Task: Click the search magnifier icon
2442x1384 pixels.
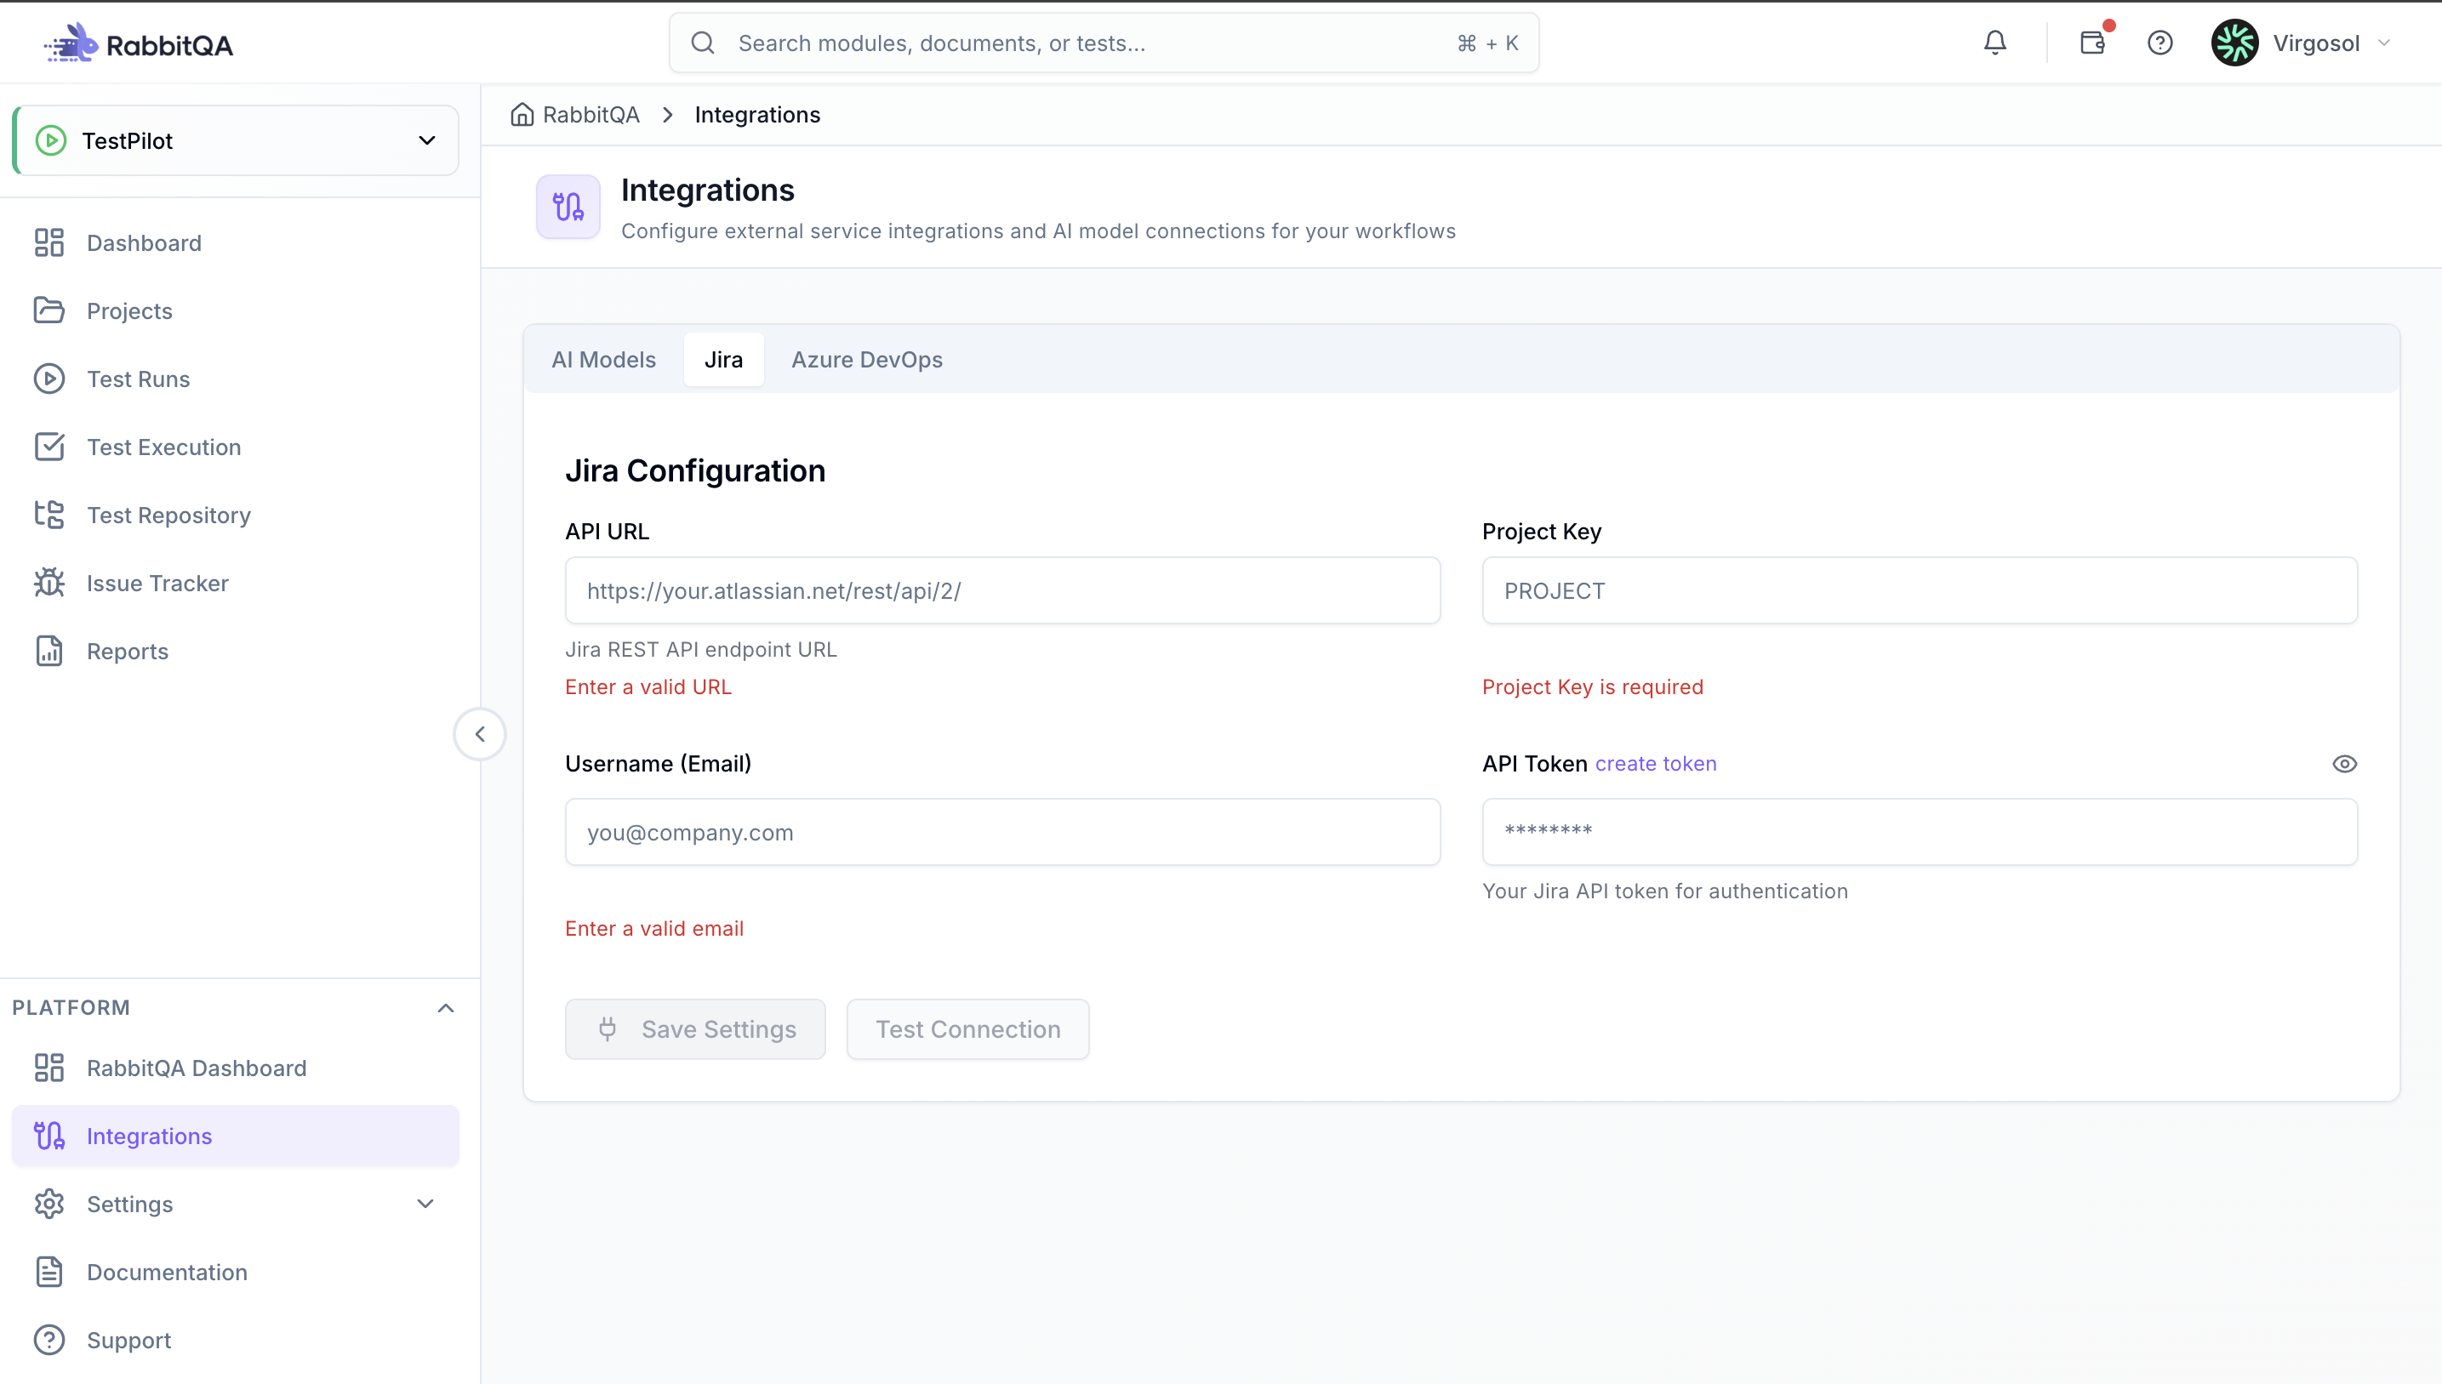Action: [703, 43]
